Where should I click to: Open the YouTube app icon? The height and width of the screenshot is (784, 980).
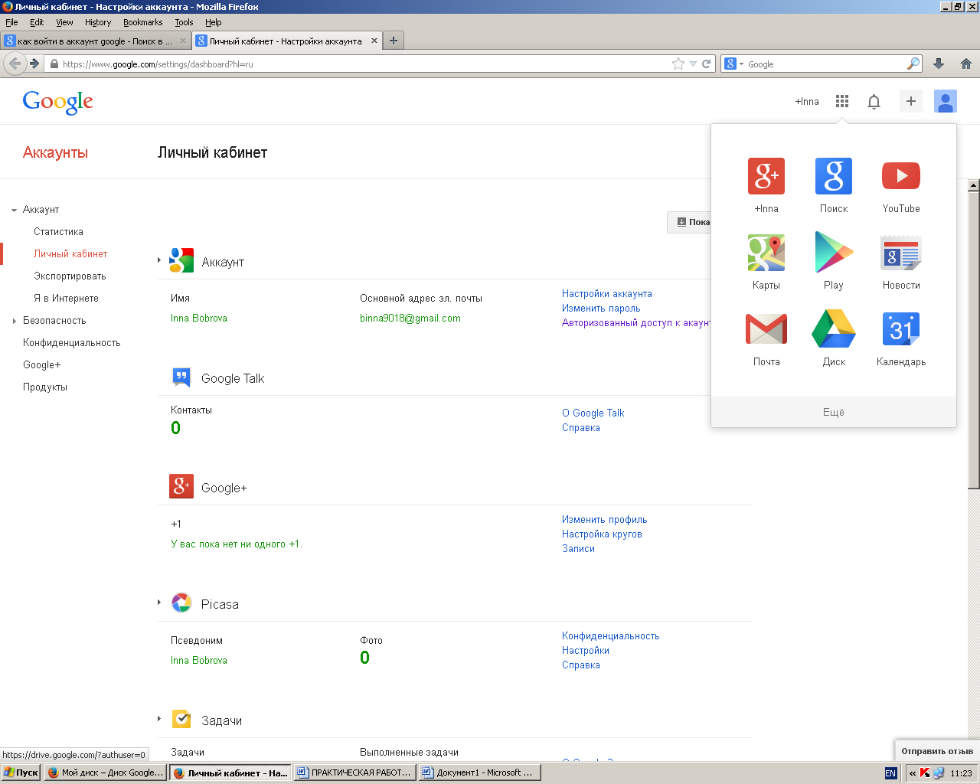click(901, 176)
